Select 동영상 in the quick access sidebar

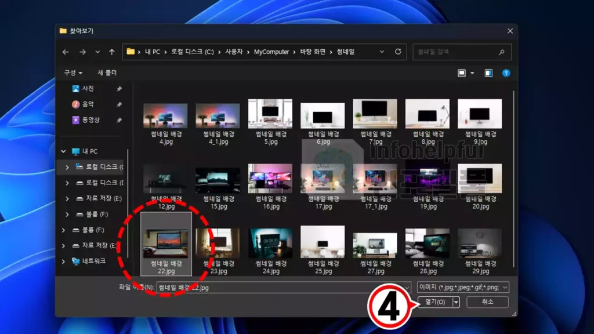point(91,120)
